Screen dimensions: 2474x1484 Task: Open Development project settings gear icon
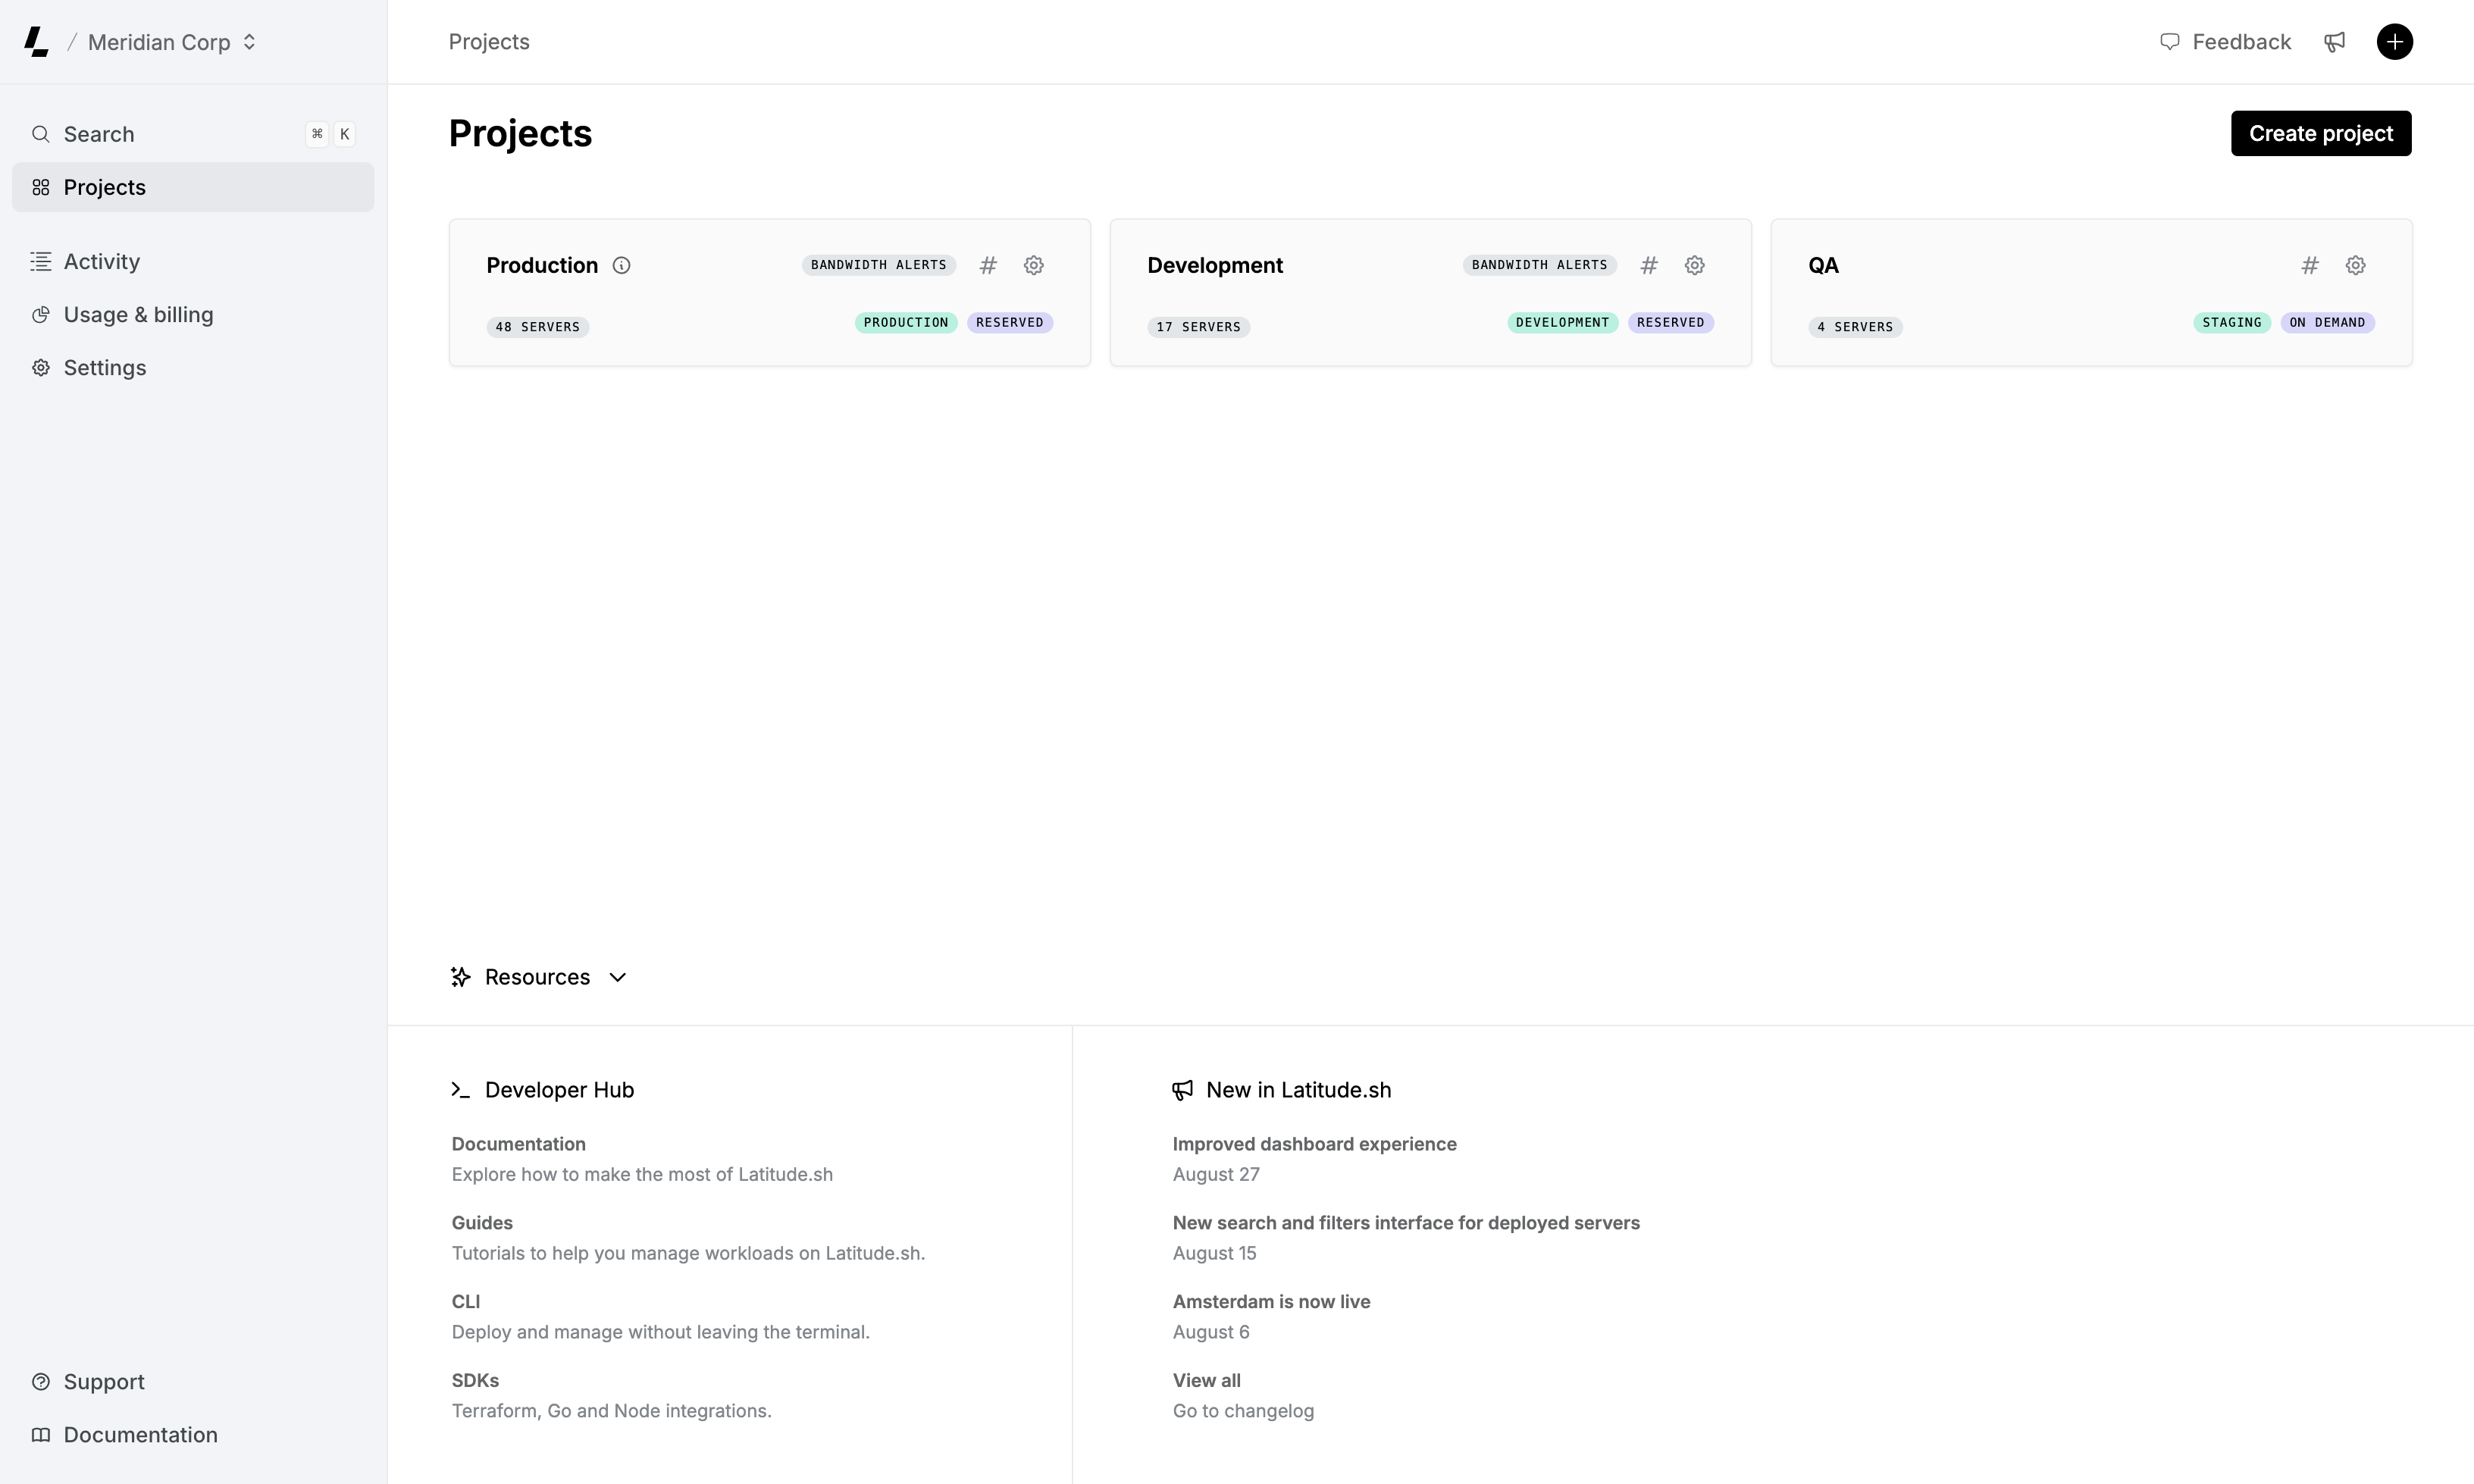pos(1694,265)
